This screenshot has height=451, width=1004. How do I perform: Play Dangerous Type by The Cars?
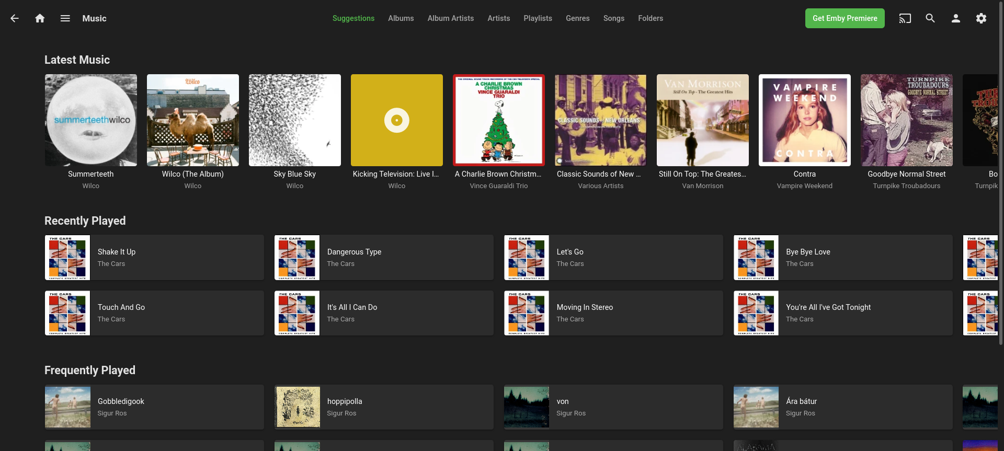(384, 258)
